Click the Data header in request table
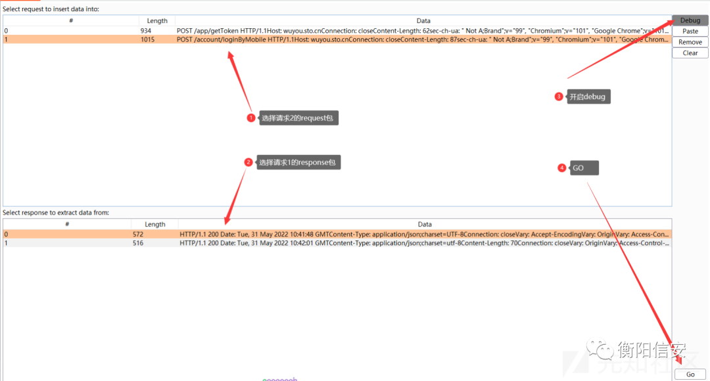 [423, 21]
